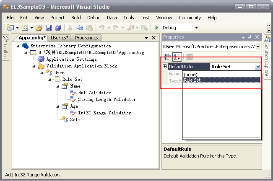The height and width of the screenshot is (181, 273).
Task: Open the toolbar options overflow arrow
Action: click(x=269, y=28)
